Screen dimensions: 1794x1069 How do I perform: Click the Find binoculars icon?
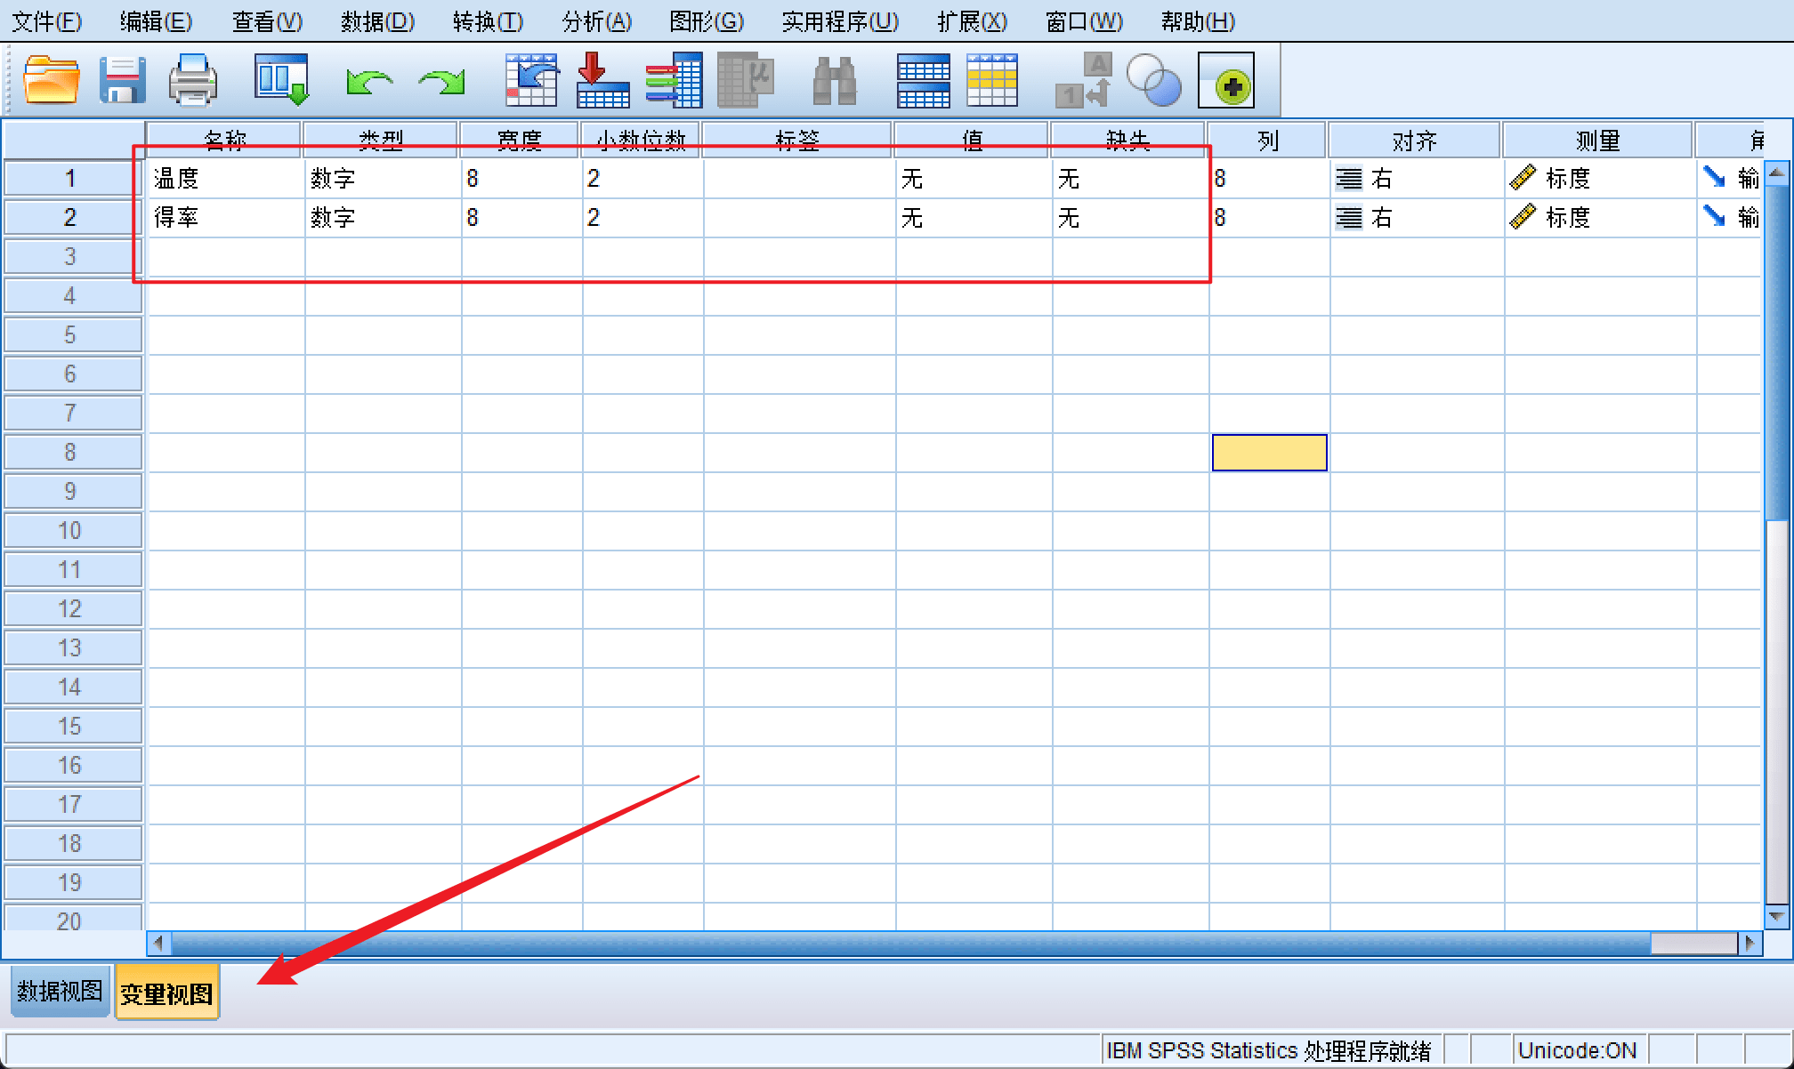coord(835,80)
